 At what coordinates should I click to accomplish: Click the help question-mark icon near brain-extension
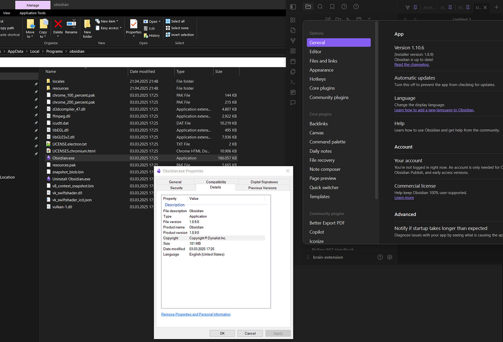(x=380, y=257)
